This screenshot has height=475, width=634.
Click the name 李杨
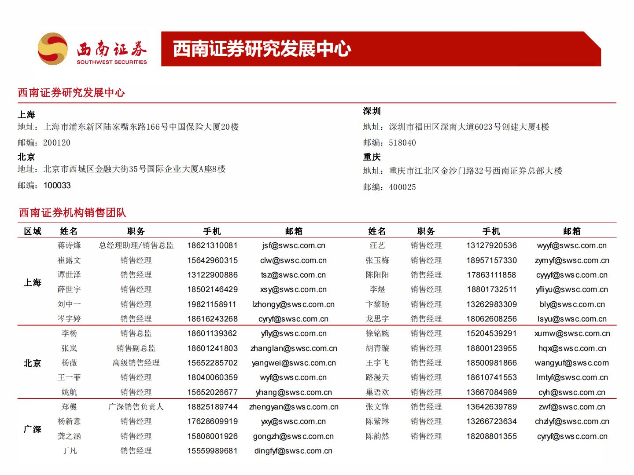69,333
